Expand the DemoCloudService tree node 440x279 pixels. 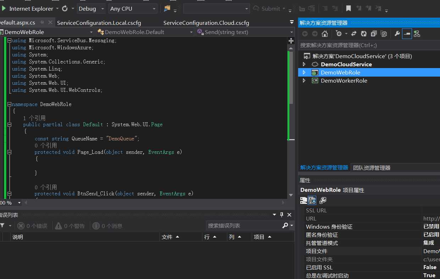tap(304, 64)
